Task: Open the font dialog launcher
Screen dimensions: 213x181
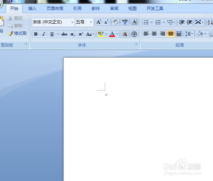Action: pos(136,44)
